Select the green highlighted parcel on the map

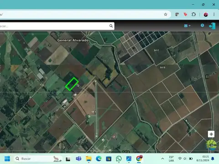72,84
